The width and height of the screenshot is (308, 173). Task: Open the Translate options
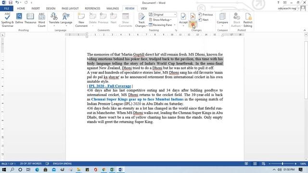pyautogui.click(x=54, y=20)
